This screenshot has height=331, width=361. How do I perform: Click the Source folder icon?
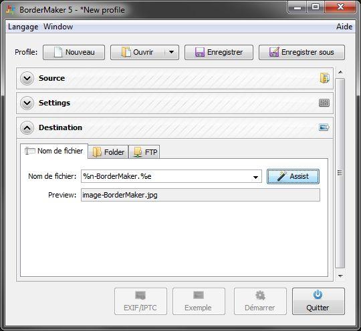[x=324, y=78]
